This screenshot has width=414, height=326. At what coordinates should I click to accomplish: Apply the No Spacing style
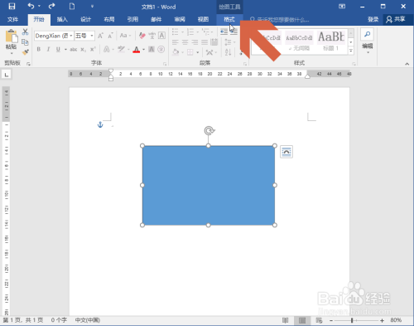pyautogui.click(x=299, y=41)
